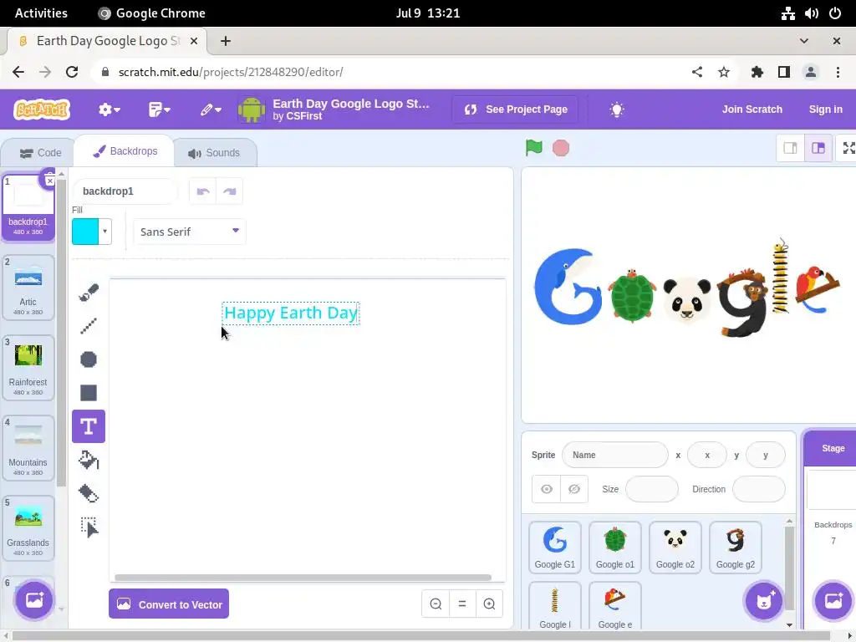Select the Rainforest backdrop thumbnail
Viewport: 856px width, 642px height.
28,368
